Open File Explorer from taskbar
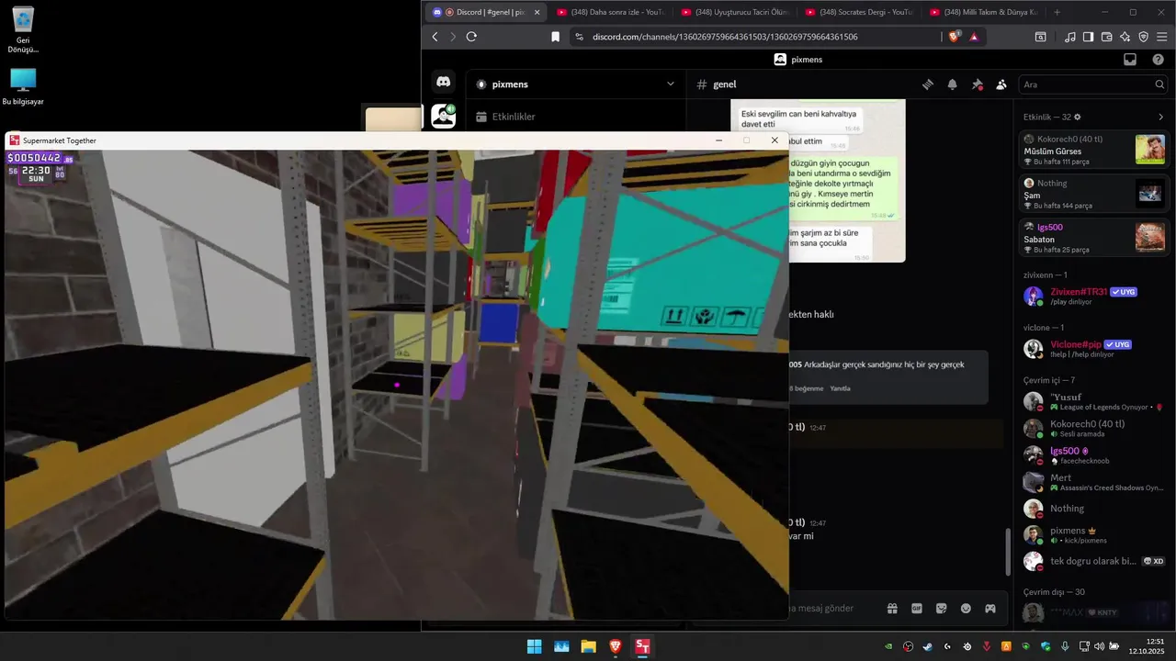The height and width of the screenshot is (661, 1176). coord(588,646)
